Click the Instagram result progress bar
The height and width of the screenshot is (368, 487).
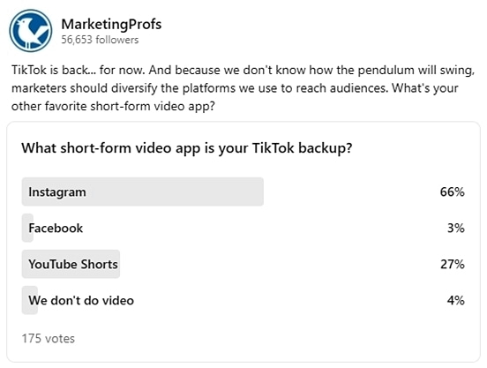click(x=143, y=192)
